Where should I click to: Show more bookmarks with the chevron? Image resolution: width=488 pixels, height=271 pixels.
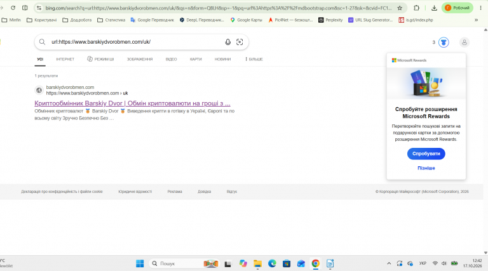(476, 20)
